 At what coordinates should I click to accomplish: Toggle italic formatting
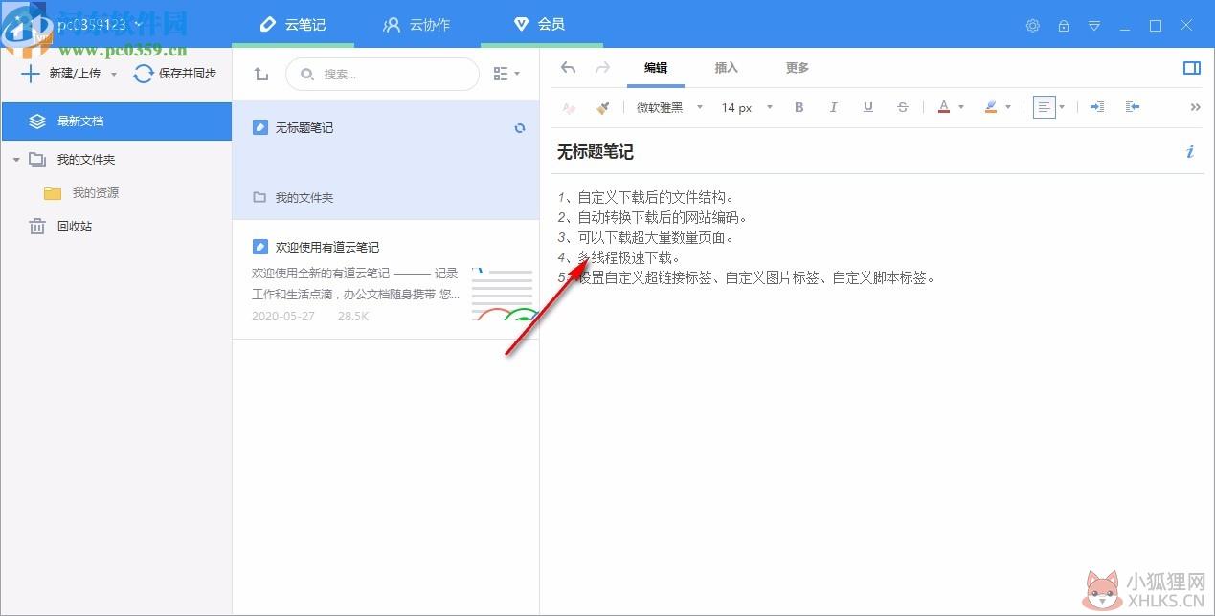point(834,108)
